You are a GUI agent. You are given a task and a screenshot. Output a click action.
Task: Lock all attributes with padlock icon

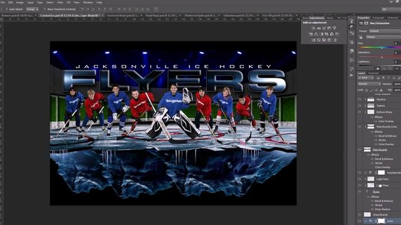[x=382, y=90]
